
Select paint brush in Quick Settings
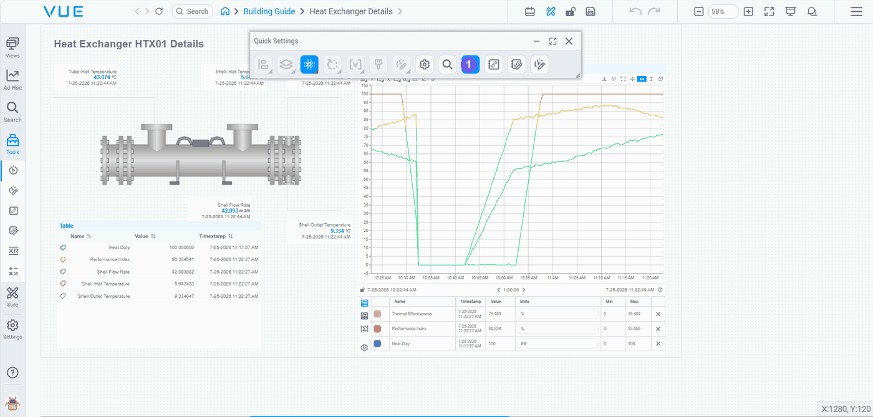pyautogui.click(x=379, y=64)
